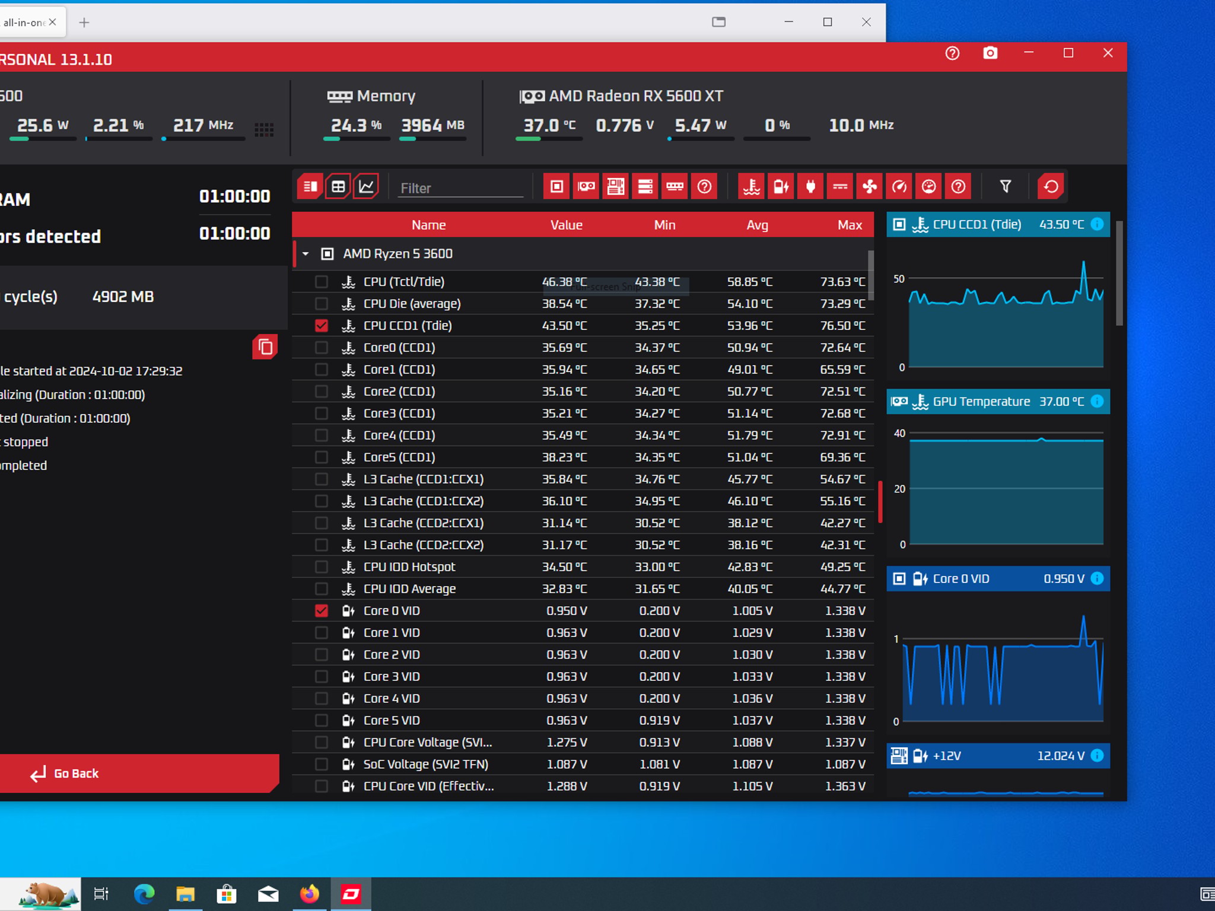Open Mail from the taskbar
The image size is (1215, 911).
click(268, 894)
